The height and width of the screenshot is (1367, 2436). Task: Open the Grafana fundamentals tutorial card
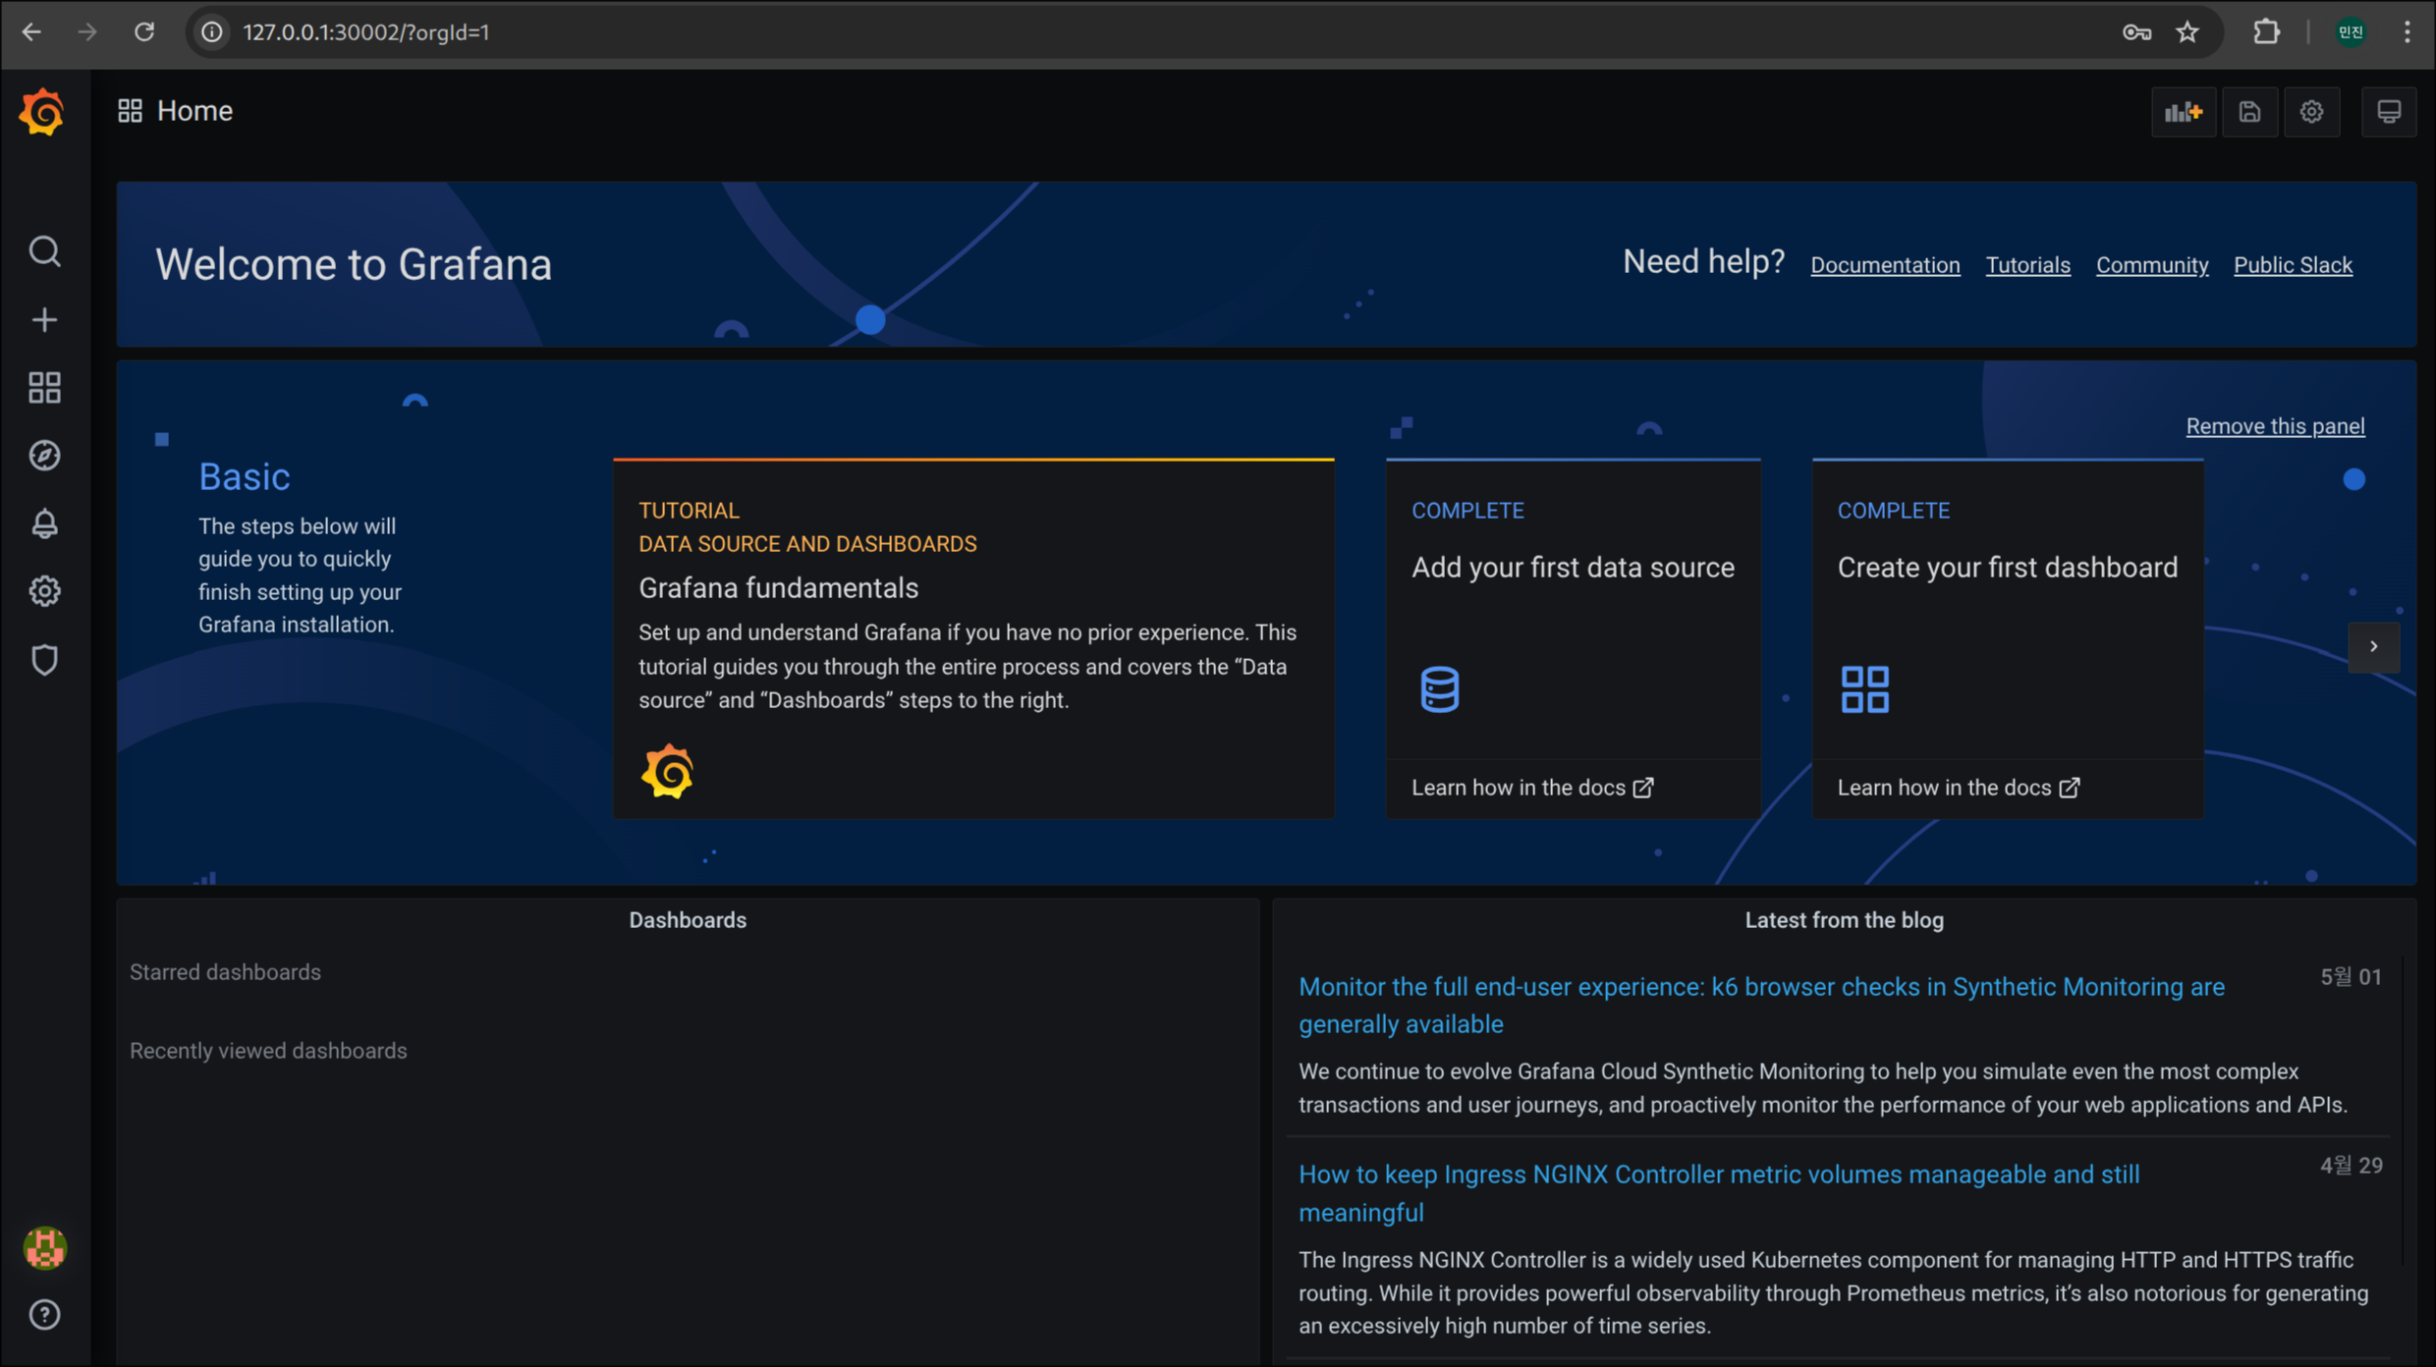973,638
